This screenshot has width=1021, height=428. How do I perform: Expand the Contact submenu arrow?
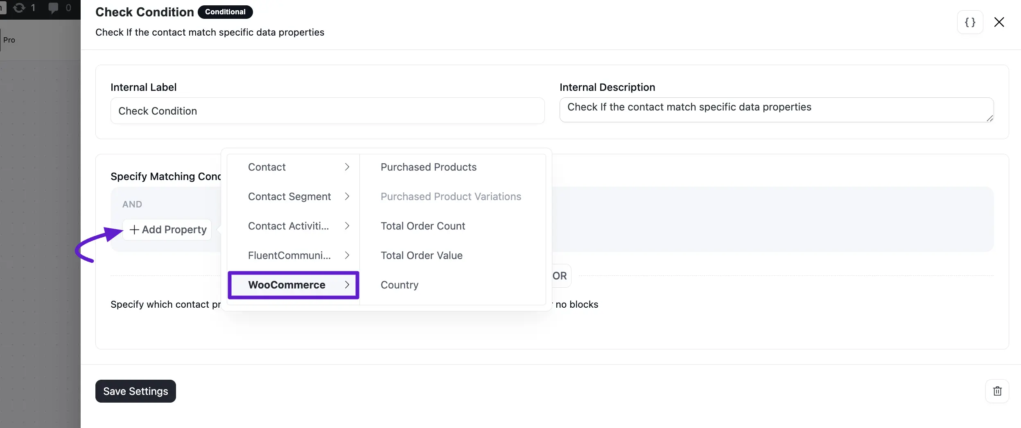pos(347,167)
